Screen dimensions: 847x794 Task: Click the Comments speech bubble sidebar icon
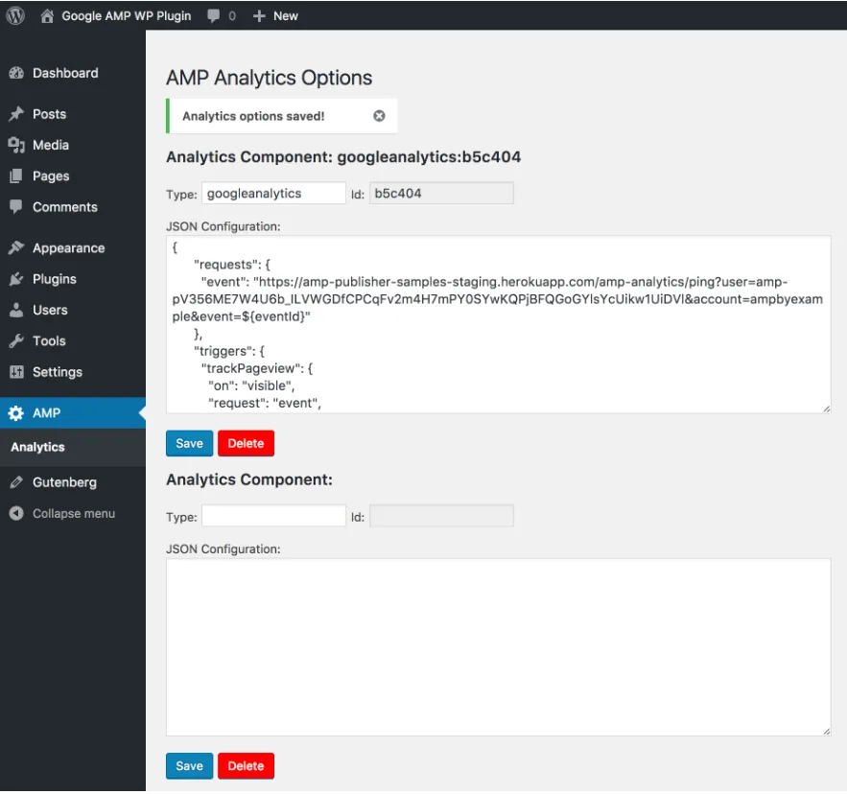pyautogui.click(x=16, y=207)
